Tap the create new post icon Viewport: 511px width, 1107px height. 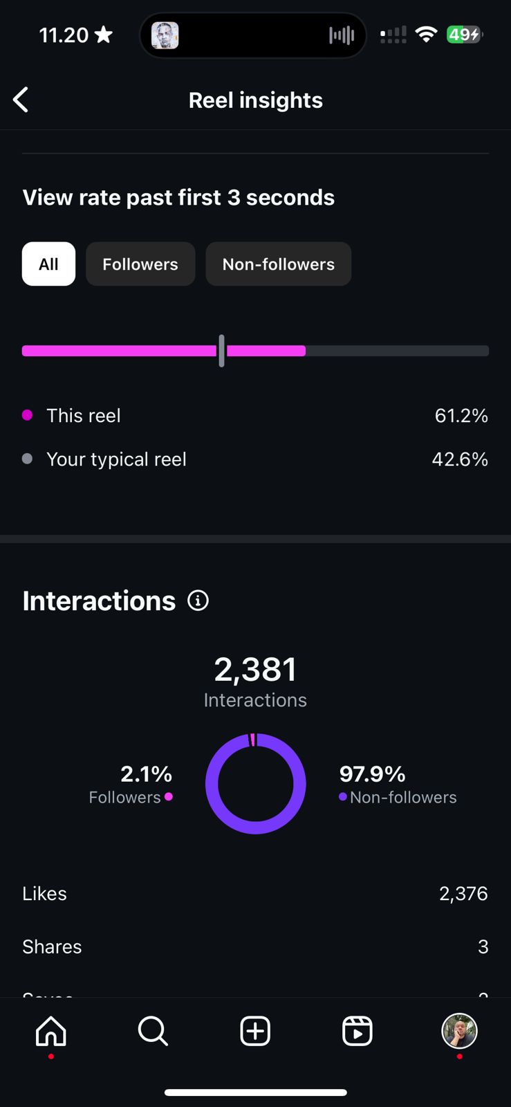point(255,1031)
